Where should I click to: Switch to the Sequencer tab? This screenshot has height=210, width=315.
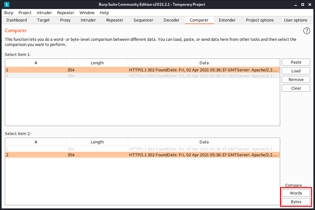[x=143, y=20]
